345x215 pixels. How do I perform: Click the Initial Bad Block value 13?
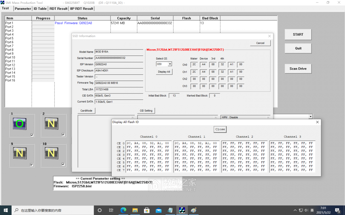coord(174,96)
